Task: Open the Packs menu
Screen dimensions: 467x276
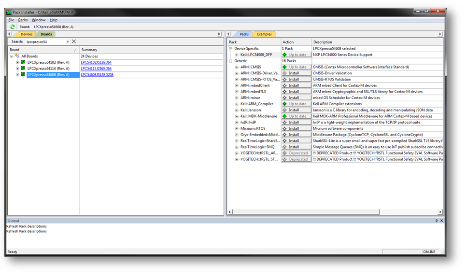Action: click(x=23, y=20)
